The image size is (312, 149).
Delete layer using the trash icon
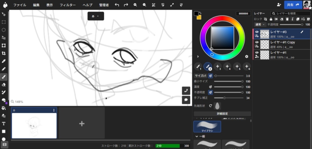click(x=287, y=19)
